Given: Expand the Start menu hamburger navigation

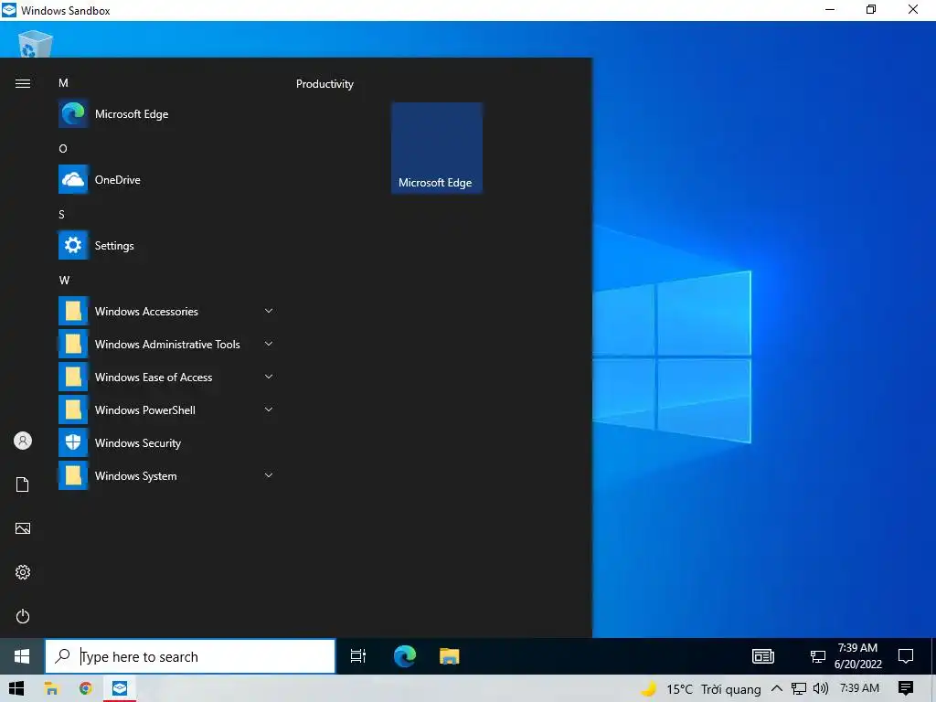Looking at the screenshot, I should coord(23,83).
